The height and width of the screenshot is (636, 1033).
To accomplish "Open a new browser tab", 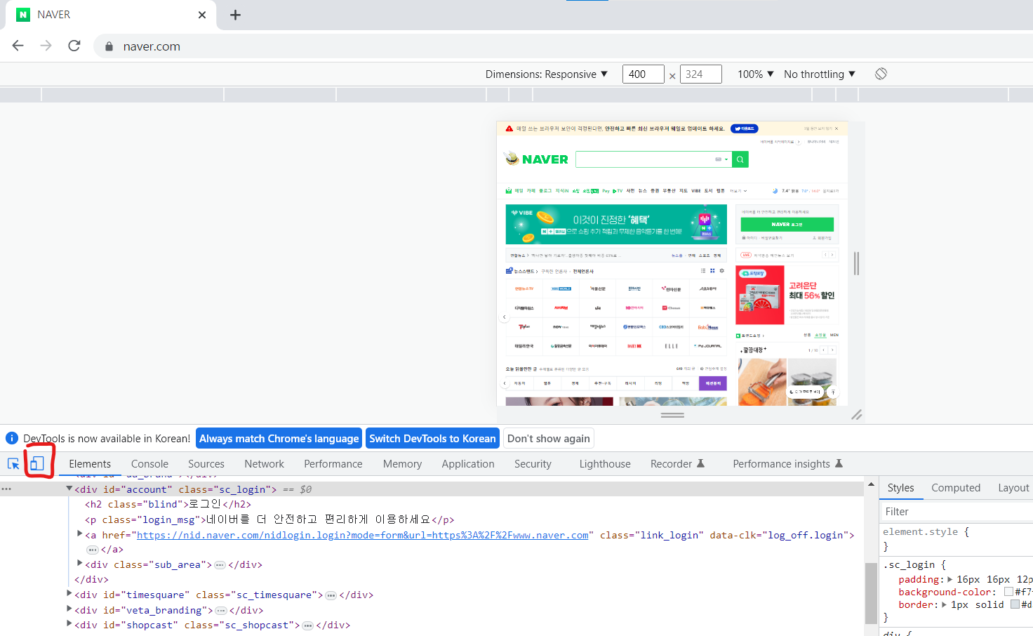I will coord(236,15).
